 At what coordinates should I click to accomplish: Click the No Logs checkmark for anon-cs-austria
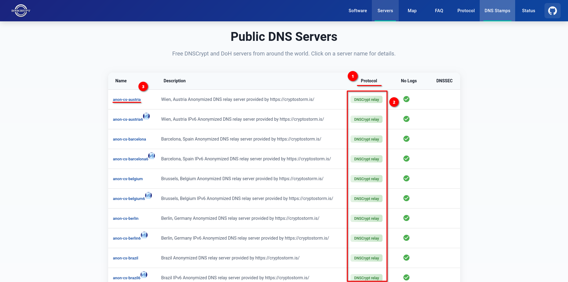pos(406,99)
